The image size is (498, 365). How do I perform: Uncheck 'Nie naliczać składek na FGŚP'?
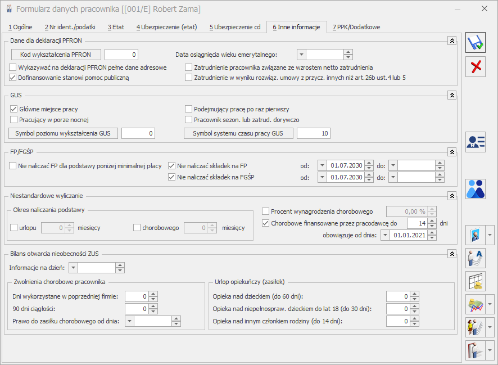[172, 177]
